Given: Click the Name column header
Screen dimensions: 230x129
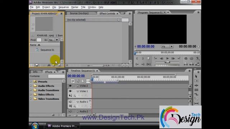Looking at the screenshot, I should (x=45, y=45).
